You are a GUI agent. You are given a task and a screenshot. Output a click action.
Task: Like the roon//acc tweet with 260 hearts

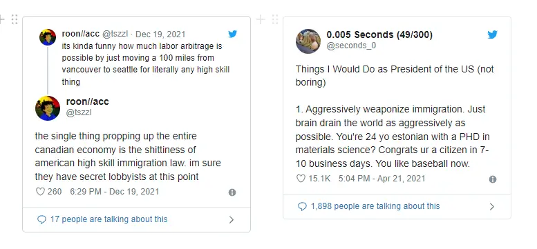40,192
